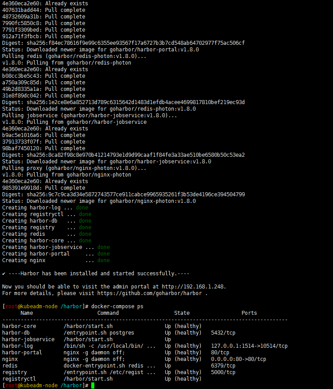The width and height of the screenshot is (333, 389).
Task: Click 'Pulling jobservice (goharbor/harbor-jobservice:v1.8.0)' line
Action: pyautogui.click(x=90, y=115)
